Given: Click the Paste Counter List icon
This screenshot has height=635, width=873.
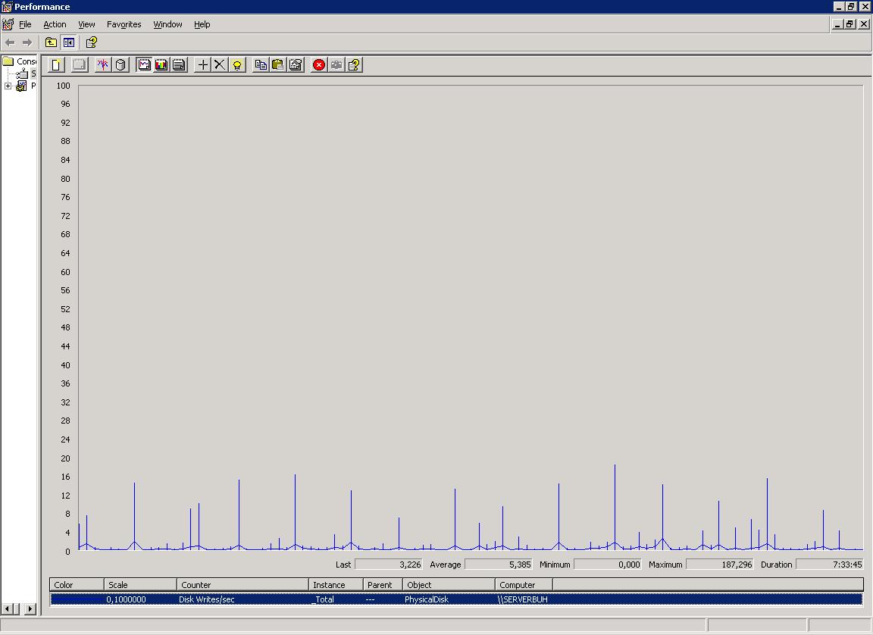Looking at the screenshot, I should [278, 65].
